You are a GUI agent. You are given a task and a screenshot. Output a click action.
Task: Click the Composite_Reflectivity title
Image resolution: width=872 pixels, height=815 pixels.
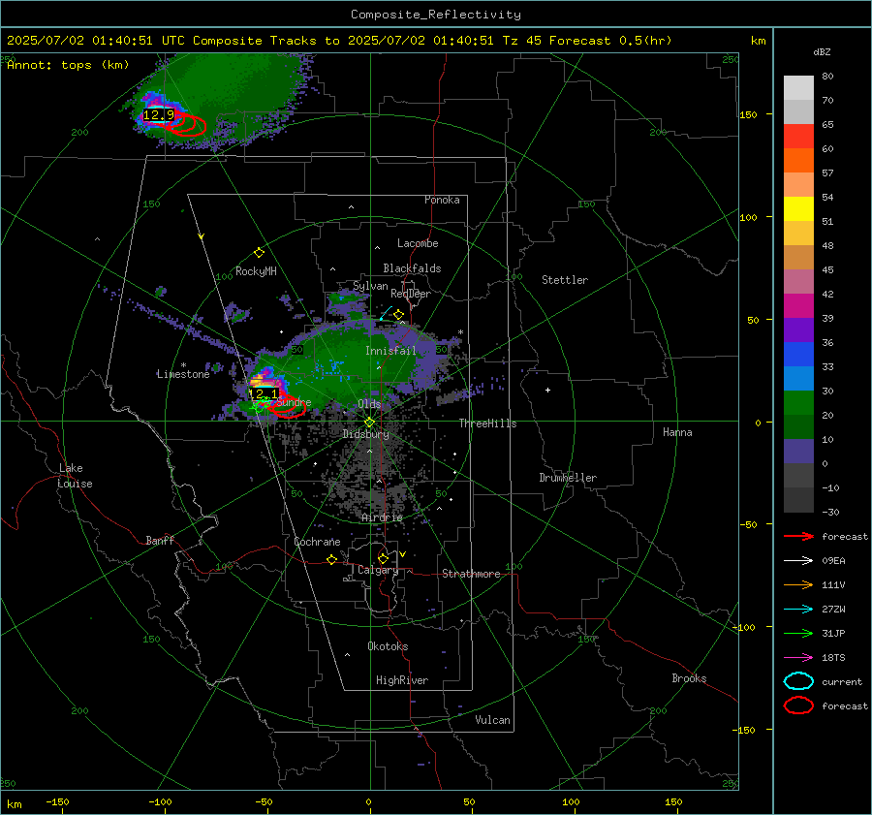pos(436,15)
